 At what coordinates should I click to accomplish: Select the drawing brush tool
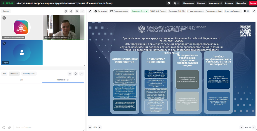90,11
